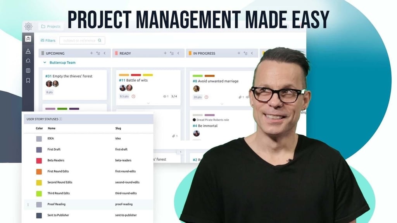Click the magnifier icon in the search box
Image resolution: width=397 pixels, height=223 pixels.
pyautogui.click(x=100, y=40)
